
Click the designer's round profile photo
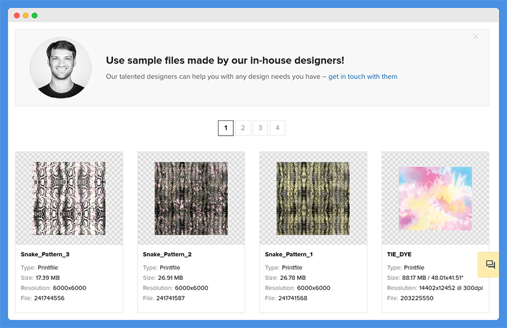click(61, 68)
